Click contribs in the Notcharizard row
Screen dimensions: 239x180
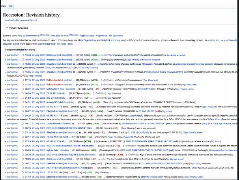coord(70,89)
